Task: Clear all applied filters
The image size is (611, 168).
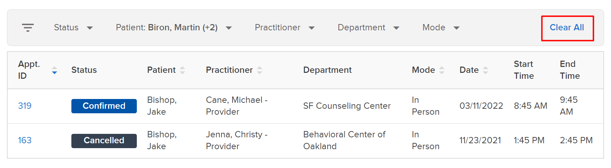Action: (x=567, y=28)
